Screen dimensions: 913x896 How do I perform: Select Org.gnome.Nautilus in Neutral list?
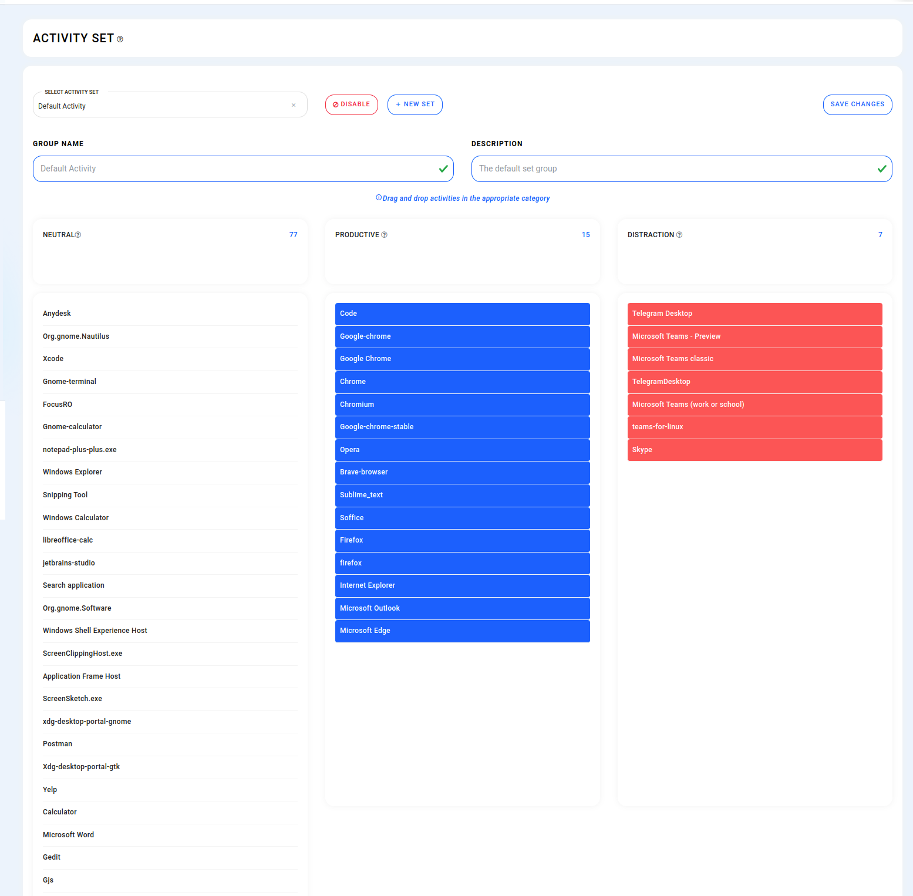click(170, 336)
